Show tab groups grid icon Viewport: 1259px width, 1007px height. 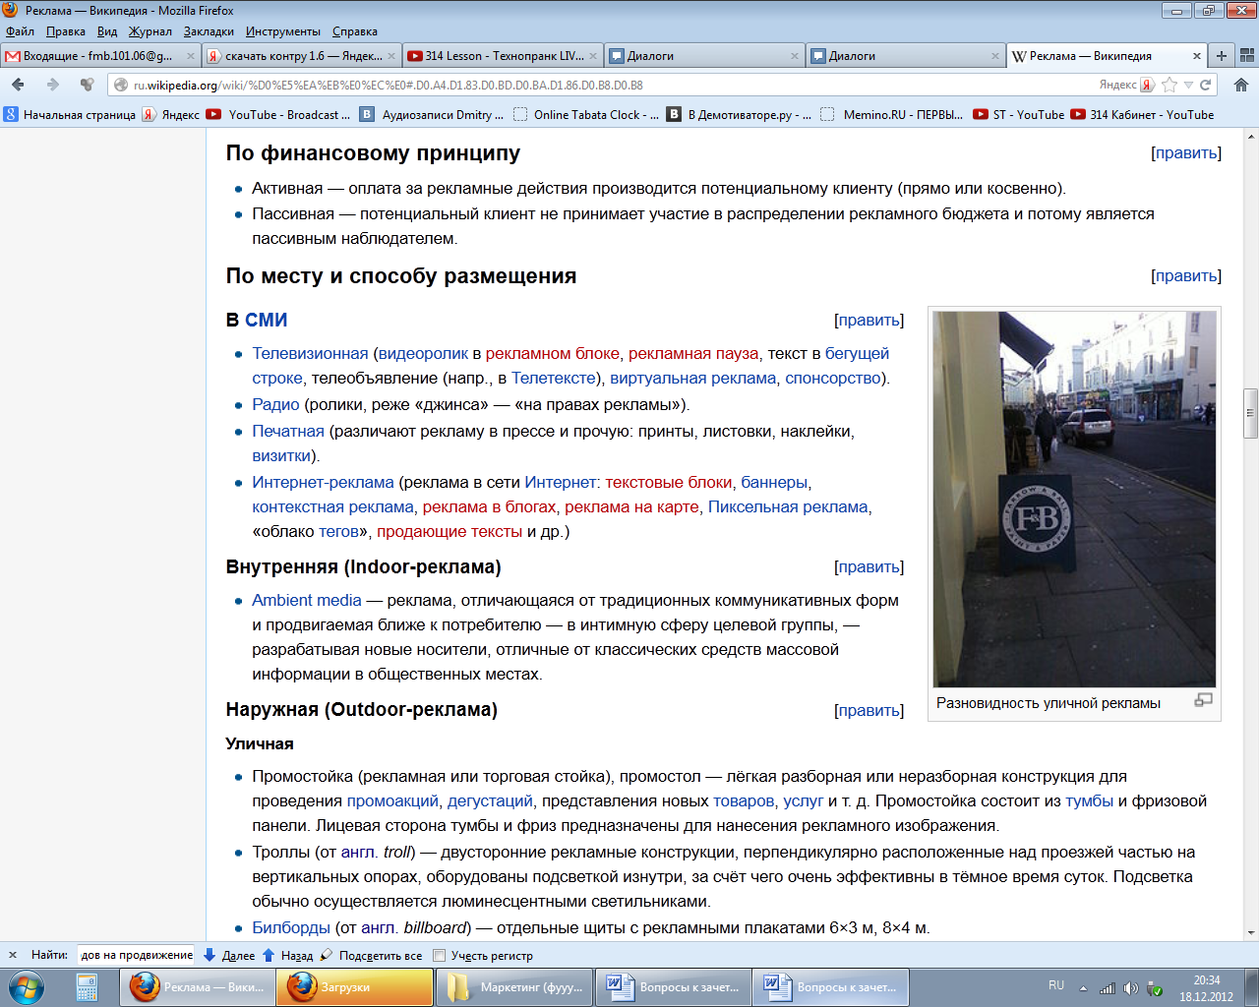pos(1246,56)
